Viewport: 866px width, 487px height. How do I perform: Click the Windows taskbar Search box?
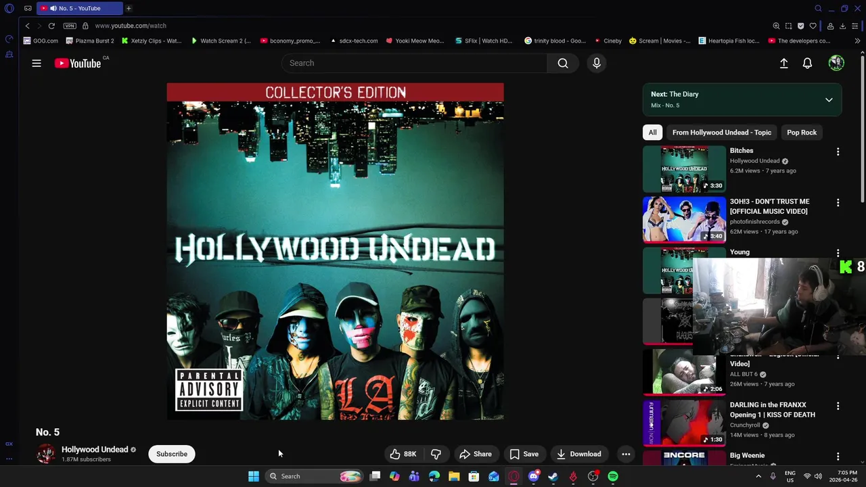click(314, 476)
